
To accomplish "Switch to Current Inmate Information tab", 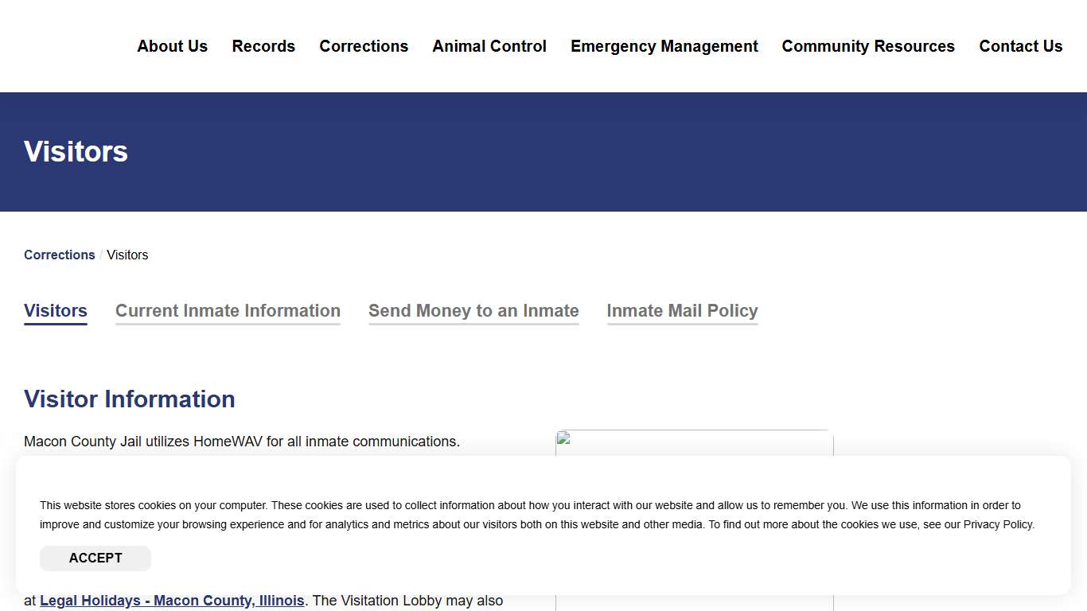I will click(228, 311).
